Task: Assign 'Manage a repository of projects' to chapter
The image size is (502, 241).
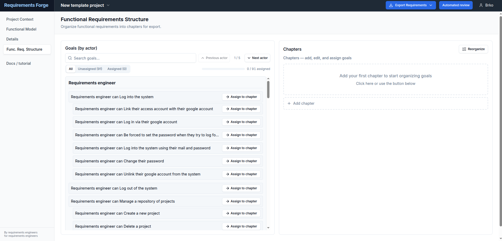Action: click(x=241, y=201)
